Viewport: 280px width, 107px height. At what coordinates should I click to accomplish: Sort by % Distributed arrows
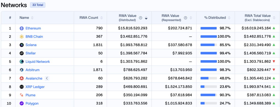click(x=229, y=18)
